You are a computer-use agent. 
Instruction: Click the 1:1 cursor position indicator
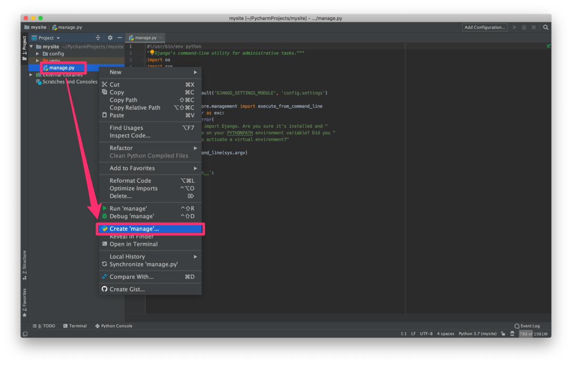(x=404, y=334)
